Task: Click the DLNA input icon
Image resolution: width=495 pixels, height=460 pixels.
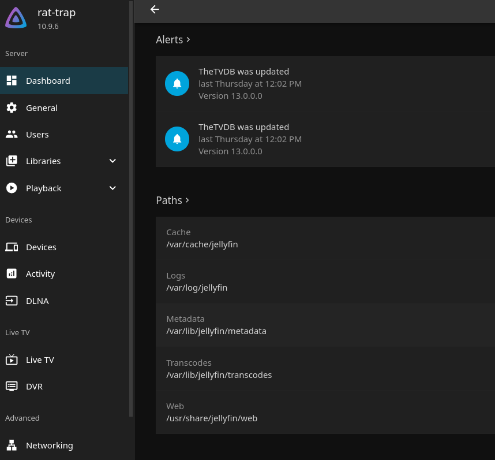Action: (12, 301)
